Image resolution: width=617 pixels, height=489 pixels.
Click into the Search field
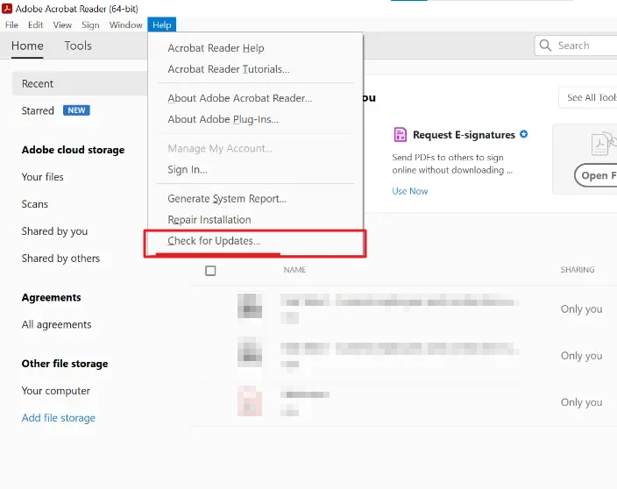577,46
